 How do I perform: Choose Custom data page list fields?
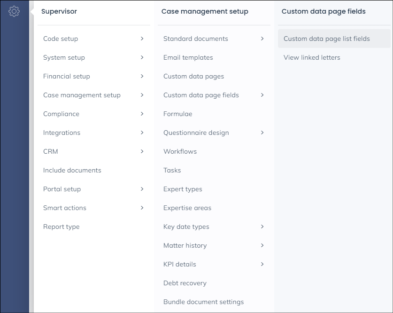(x=326, y=39)
